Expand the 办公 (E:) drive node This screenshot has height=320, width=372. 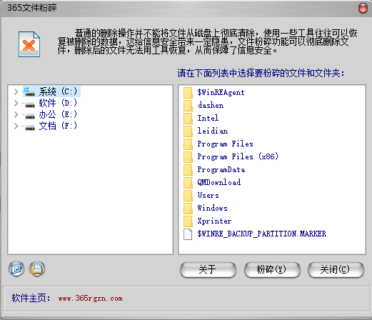[x=16, y=114]
